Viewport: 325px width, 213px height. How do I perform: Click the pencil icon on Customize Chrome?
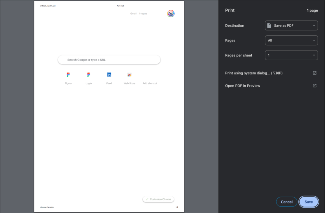pyautogui.click(x=147, y=199)
